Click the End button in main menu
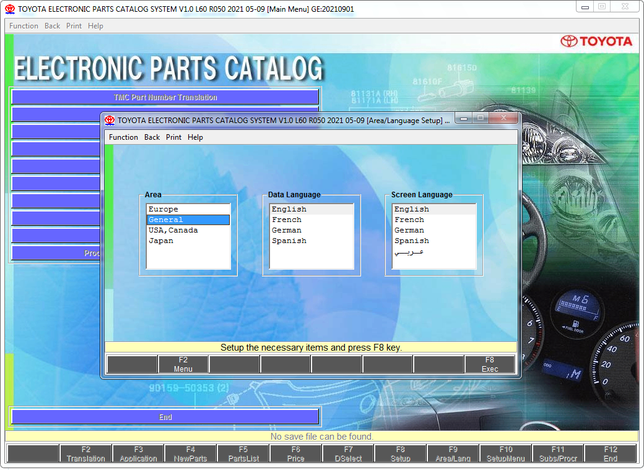This screenshot has width=644, height=470. [165, 417]
